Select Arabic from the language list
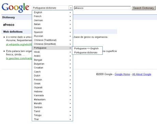This screenshot has width=157, height=124. pyautogui.click(x=52, y=56)
